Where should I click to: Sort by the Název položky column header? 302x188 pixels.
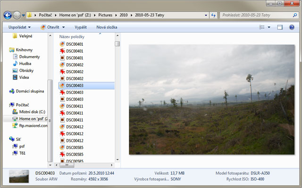(72, 37)
